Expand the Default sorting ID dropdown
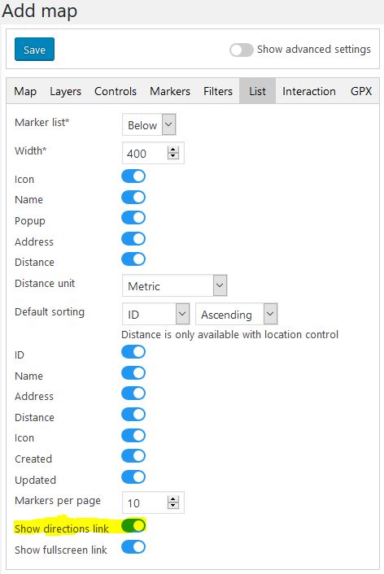The width and height of the screenshot is (384, 574). pos(156,314)
